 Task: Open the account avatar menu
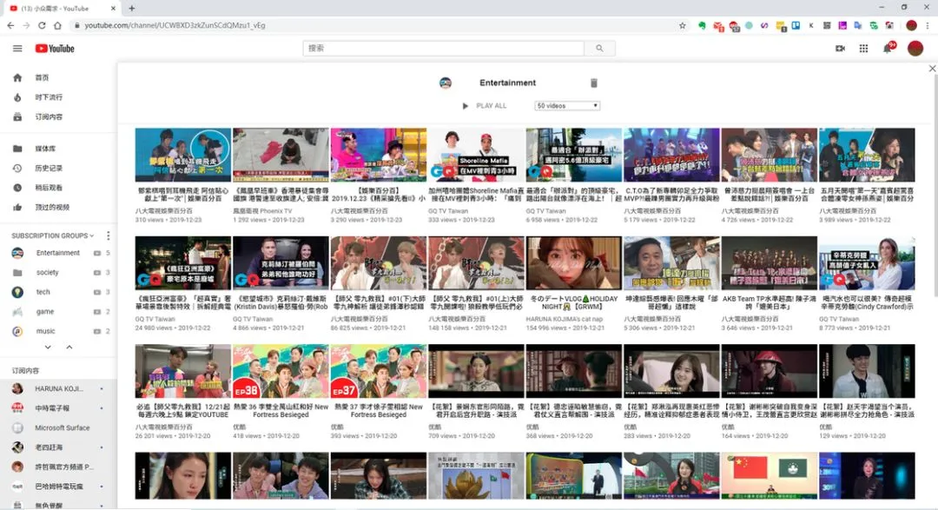(915, 49)
